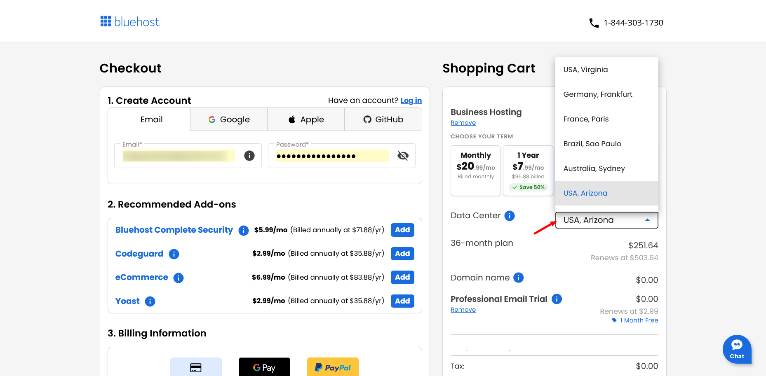
Task: Add eCommerce add-on
Action: tap(402, 278)
